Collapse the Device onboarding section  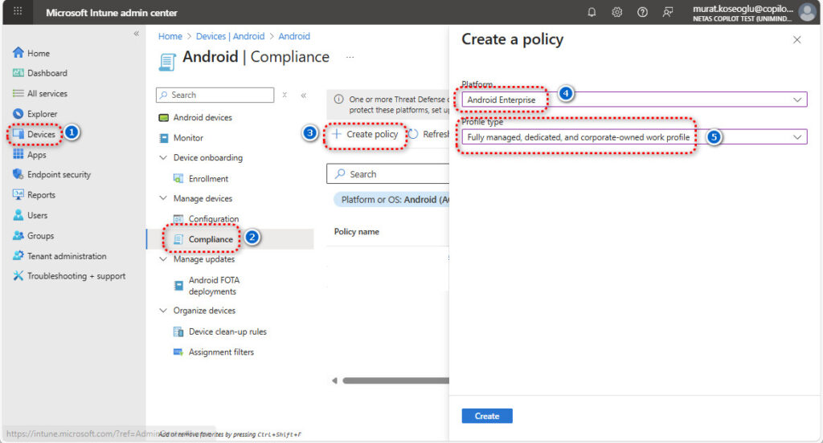163,158
